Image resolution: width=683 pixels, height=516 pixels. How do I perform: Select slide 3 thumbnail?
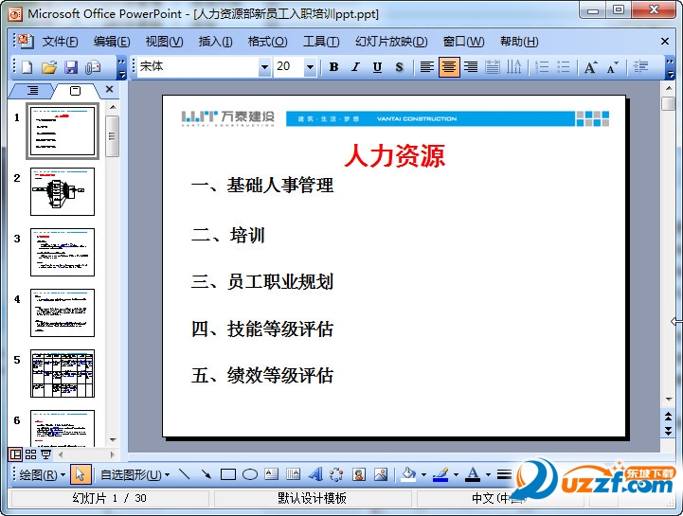[x=63, y=252]
